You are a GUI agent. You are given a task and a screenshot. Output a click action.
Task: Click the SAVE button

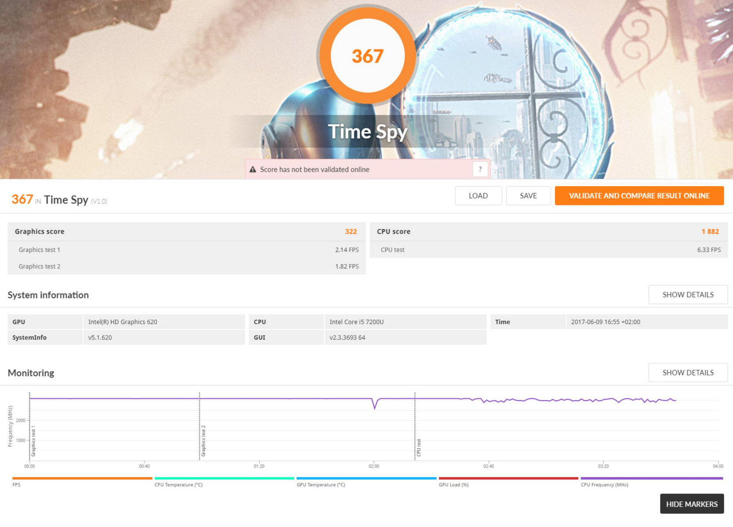click(x=528, y=196)
